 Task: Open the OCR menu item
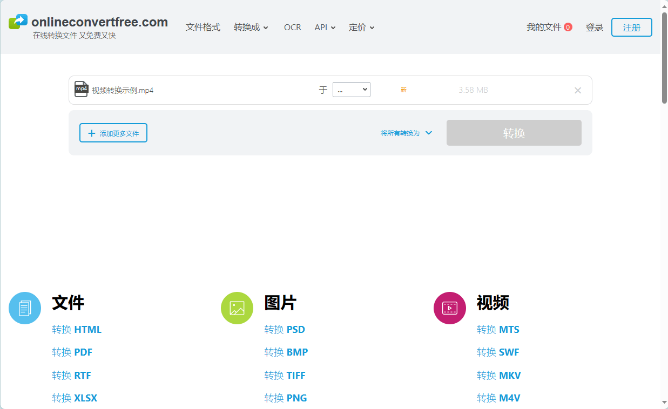pos(292,27)
